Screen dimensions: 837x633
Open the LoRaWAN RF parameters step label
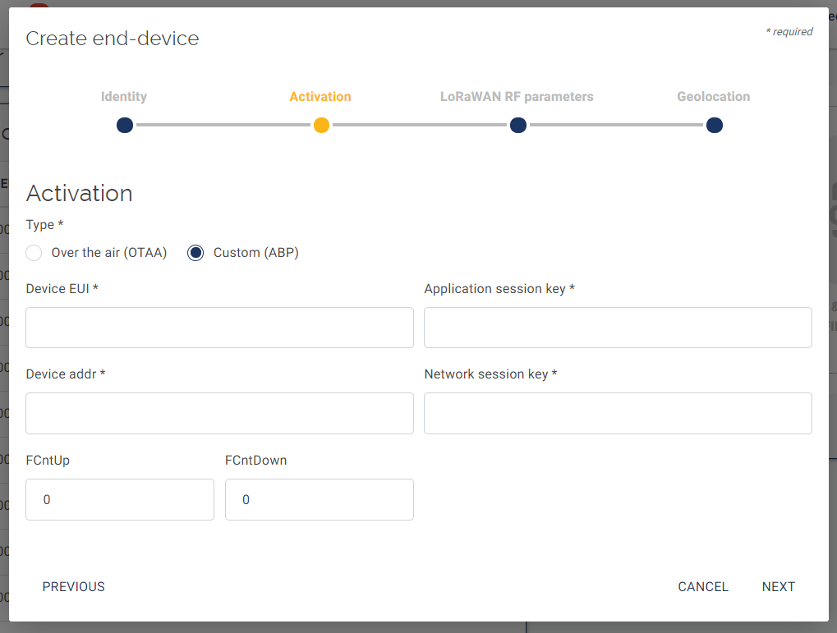(517, 96)
